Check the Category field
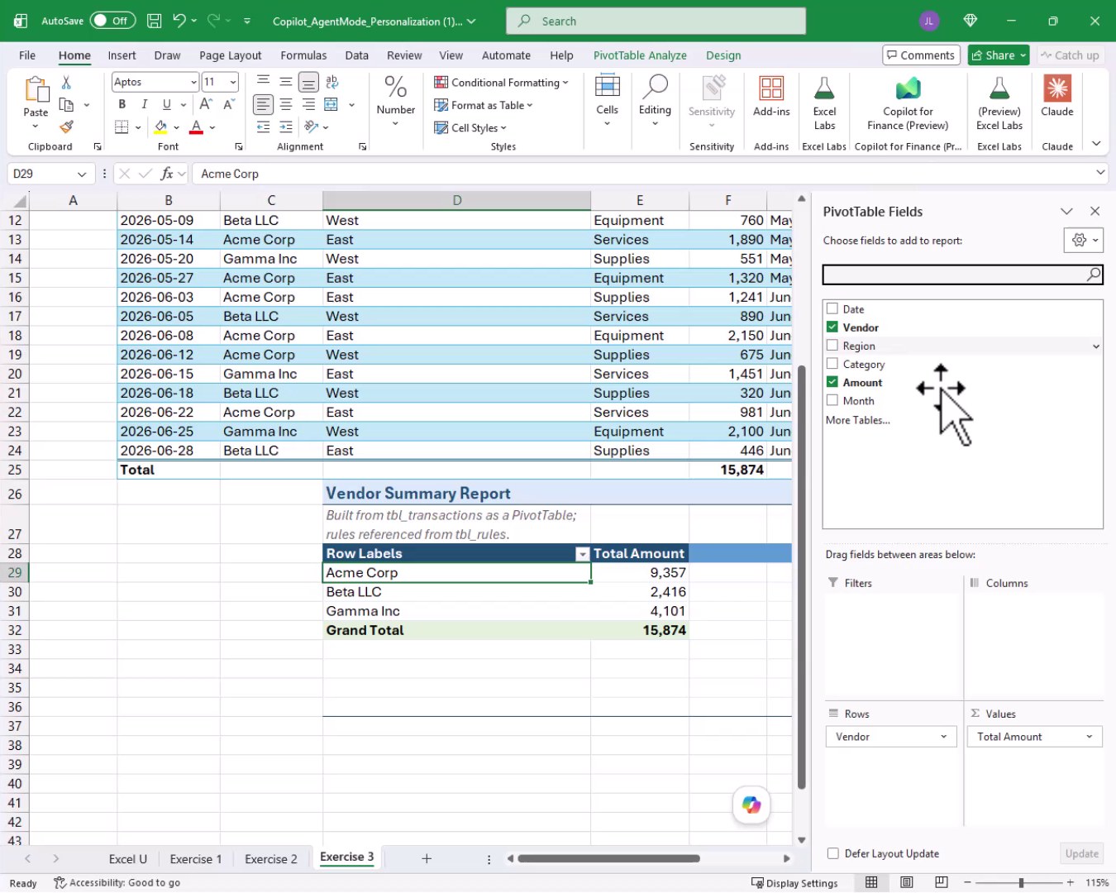This screenshot has height=893, width=1116. click(832, 364)
